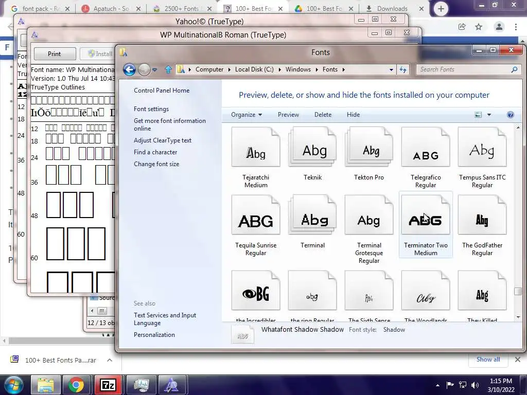
Task: Select the Telegrafico Regular font icon
Action: point(426,147)
